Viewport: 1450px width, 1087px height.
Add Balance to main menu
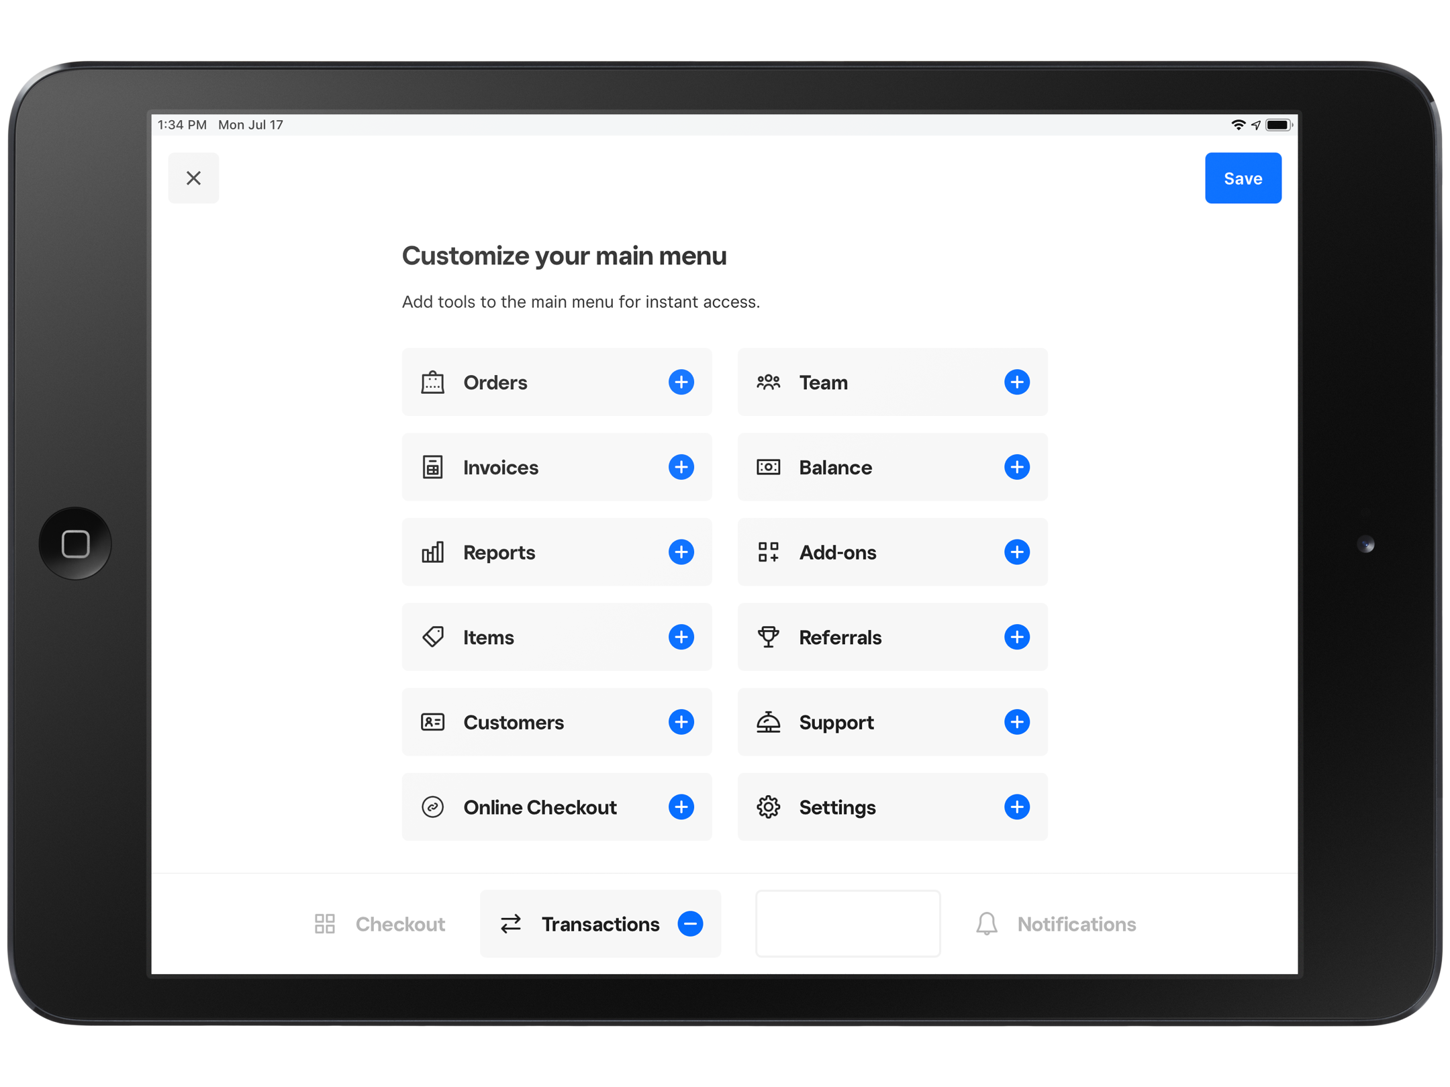pos(1016,467)
